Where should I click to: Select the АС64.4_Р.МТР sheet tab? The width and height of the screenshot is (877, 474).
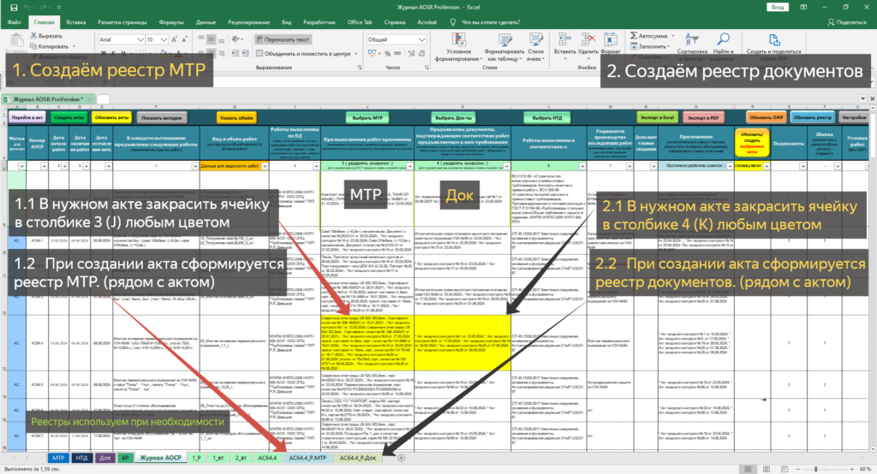307,458
